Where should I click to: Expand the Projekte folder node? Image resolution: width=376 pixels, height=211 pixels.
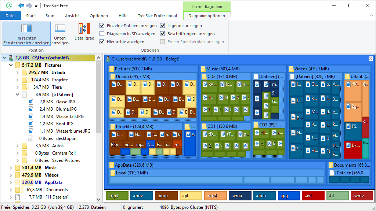(18, 80)
